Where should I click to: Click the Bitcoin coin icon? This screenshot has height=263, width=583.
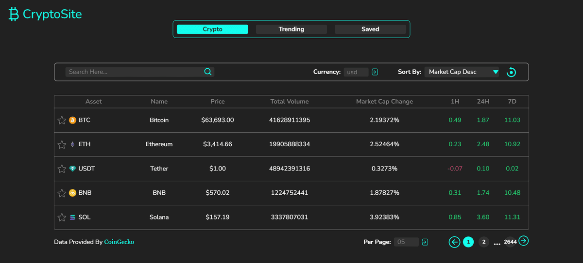[73, 120]
